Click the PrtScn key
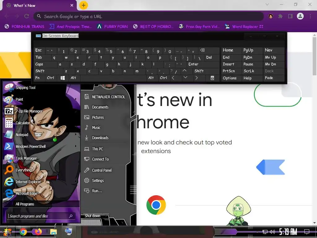Image resolution: width=317 pixels, height=238 pixels. click(x=231, y=71)
